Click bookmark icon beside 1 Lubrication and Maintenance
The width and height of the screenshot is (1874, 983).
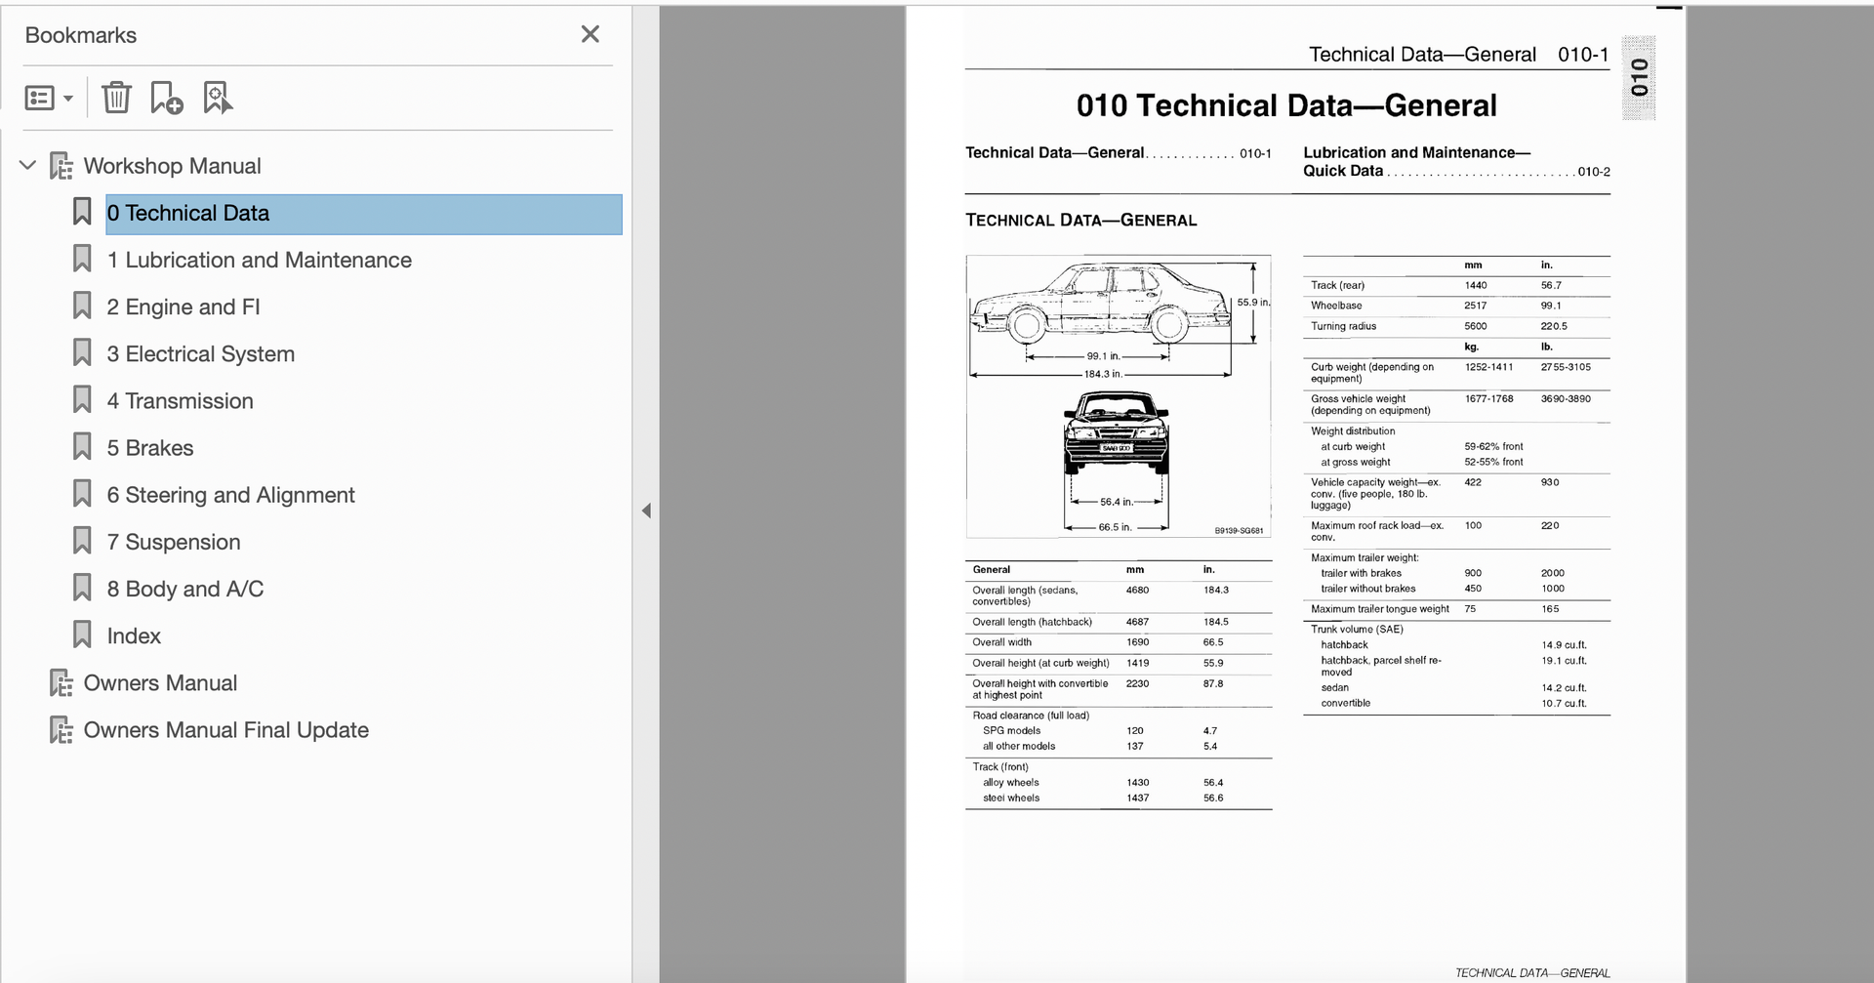tap(82, 260)
